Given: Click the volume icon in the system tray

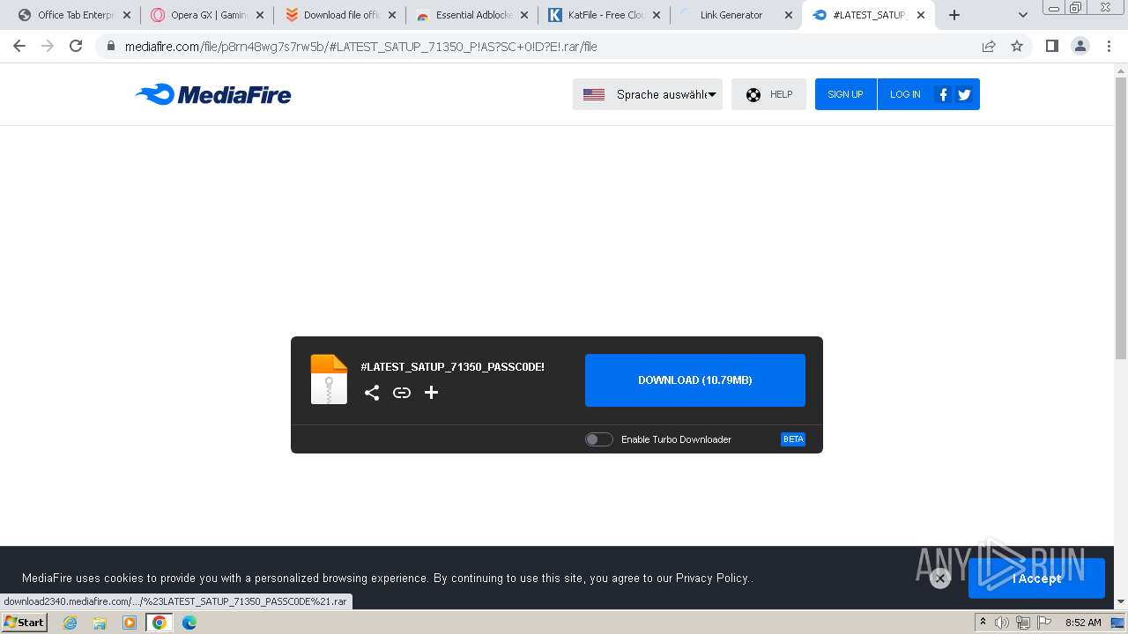Looking at the screenshot, I should (1002, 623).
